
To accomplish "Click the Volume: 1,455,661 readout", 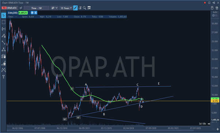I will (118, 17).
